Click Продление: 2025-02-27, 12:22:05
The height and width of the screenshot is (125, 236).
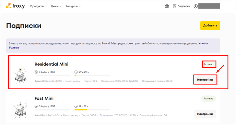(119, 81)
